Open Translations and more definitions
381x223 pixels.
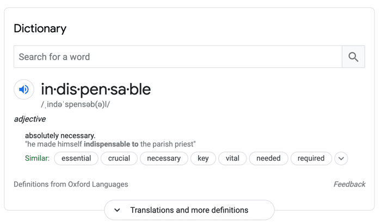189,210
